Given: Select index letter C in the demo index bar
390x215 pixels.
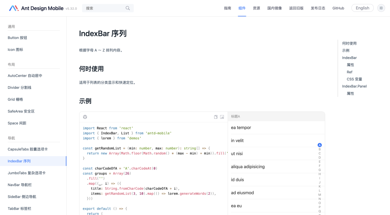Looking at the screenshot, I should pos(320,153).
